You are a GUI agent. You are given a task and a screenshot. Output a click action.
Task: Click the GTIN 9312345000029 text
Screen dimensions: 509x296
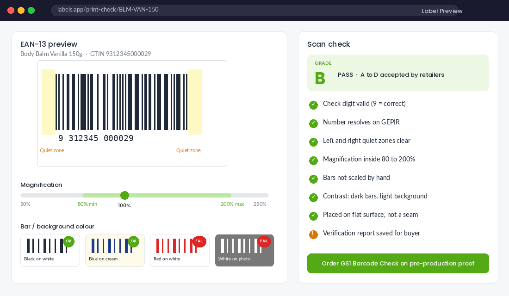tap(120, 54)
